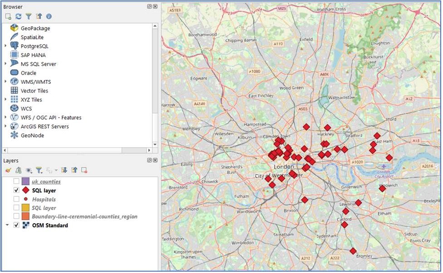Click Expand All in Layers toolbar
443x273 pixels.
(x=64, y=170)
